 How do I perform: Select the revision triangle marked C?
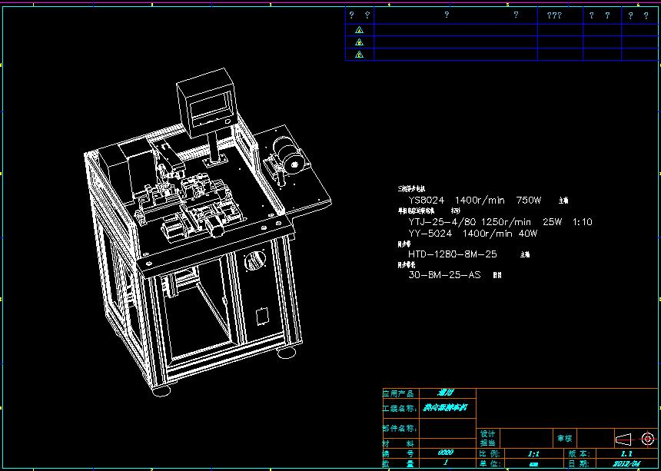[x=359, y=55]
